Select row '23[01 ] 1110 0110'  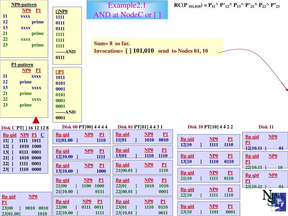142,207
